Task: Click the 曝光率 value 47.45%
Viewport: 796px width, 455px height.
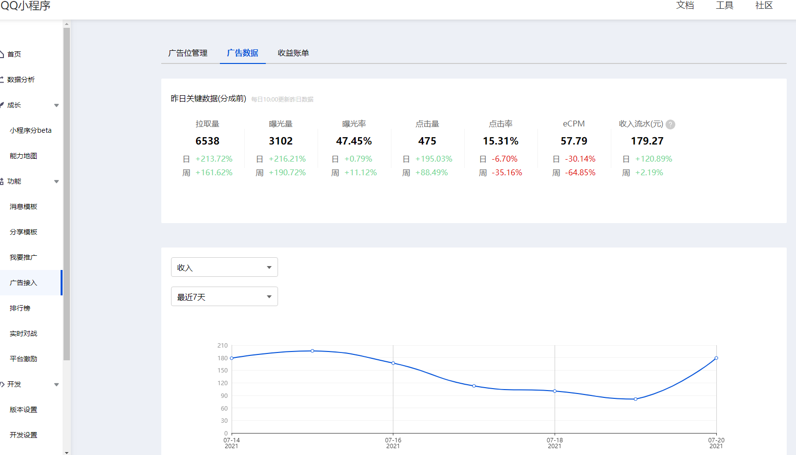Action: point(354,141)
